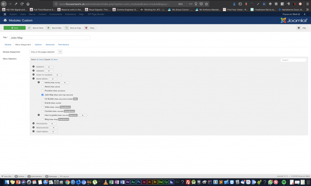This screenshot has width=311, height=186.
Task: Open the Menus menu
Action: tap(32, 14)
